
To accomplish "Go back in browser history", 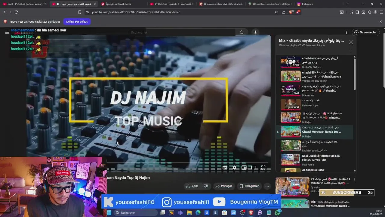I will pos(5,12).
